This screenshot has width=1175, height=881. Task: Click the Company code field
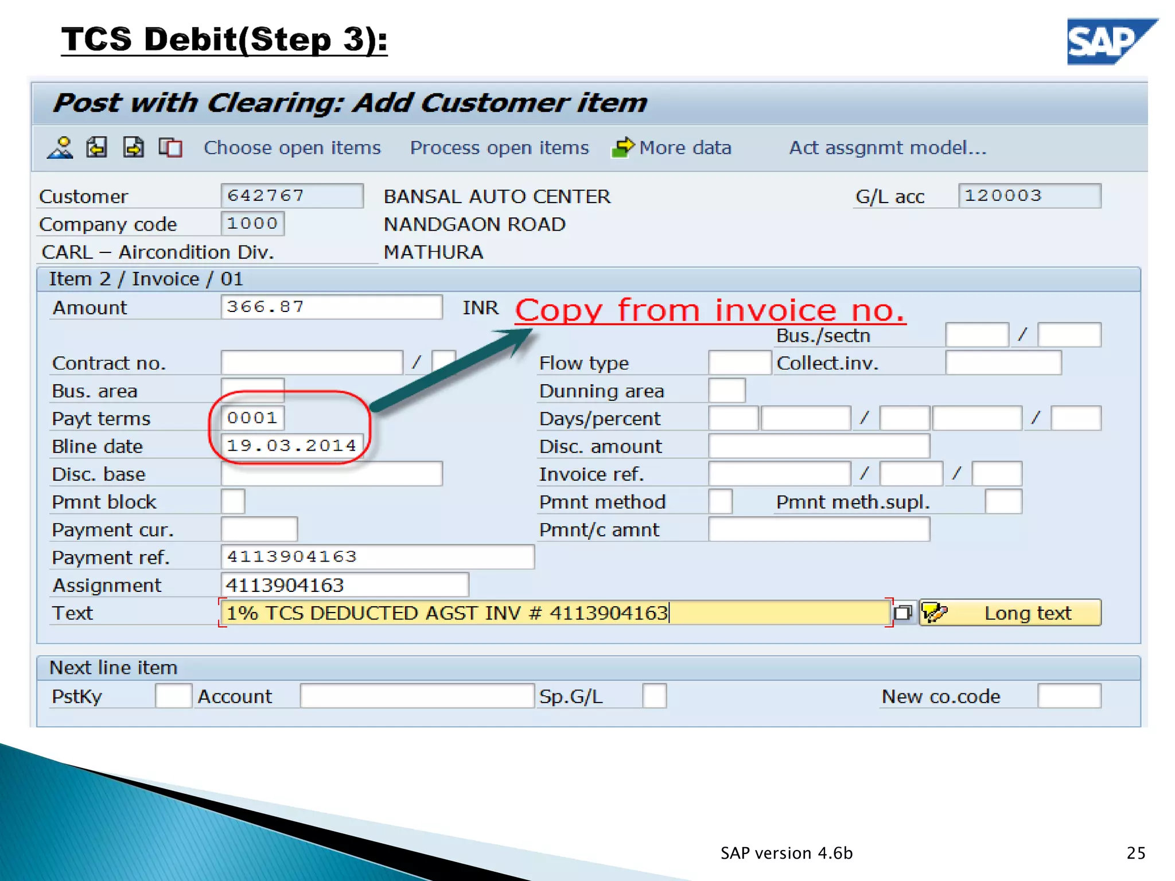(252, 223)
